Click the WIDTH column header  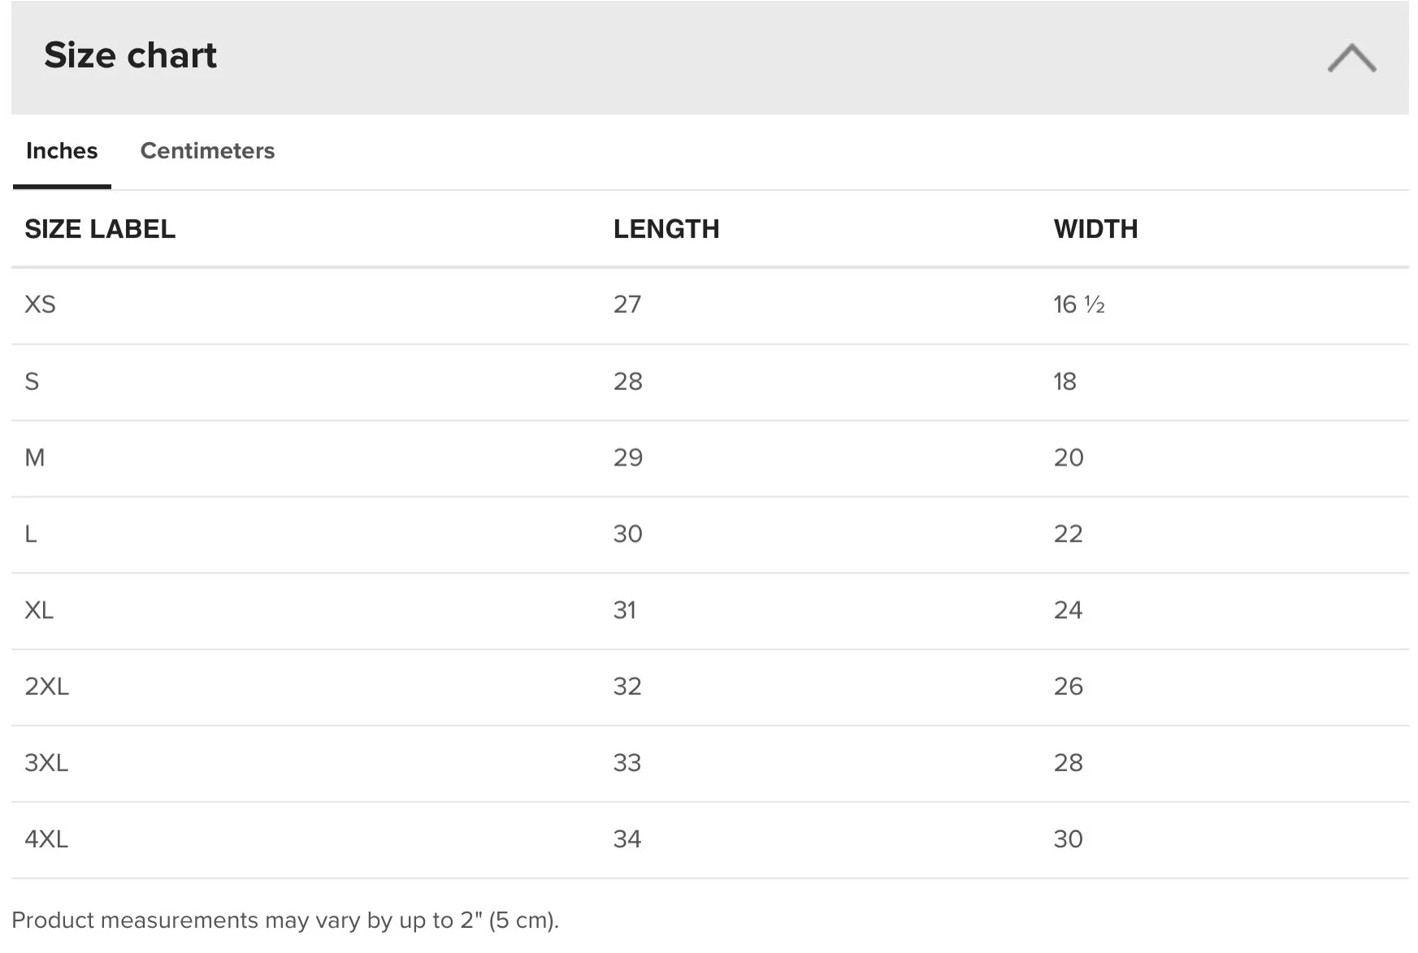coord(1095,229)
